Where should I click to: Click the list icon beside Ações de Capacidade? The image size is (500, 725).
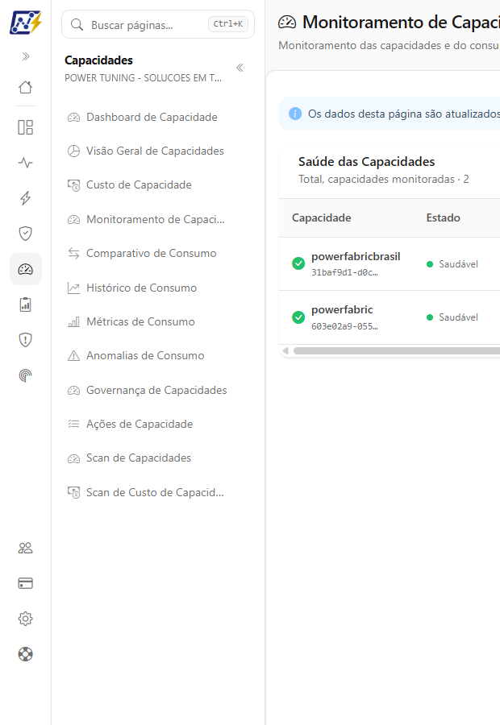(73, 424)
